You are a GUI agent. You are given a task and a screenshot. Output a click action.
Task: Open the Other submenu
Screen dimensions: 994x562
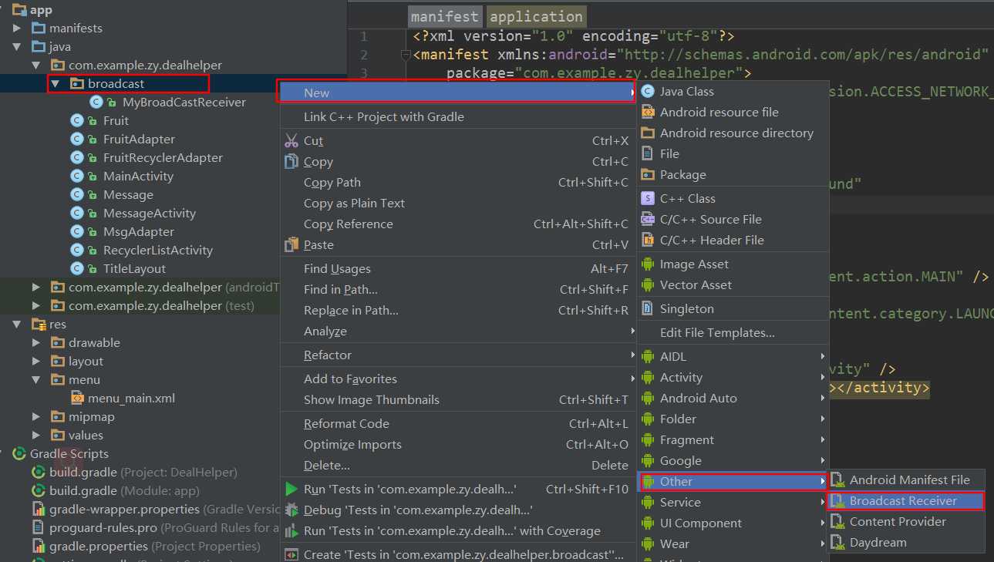(733, 481)
